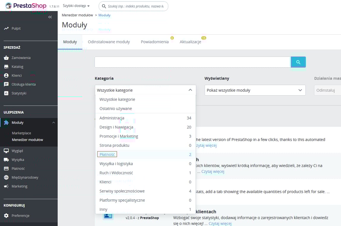Open Pulpit dashboard menu item
The image size is (341, 226).
(x=16, y=28)
